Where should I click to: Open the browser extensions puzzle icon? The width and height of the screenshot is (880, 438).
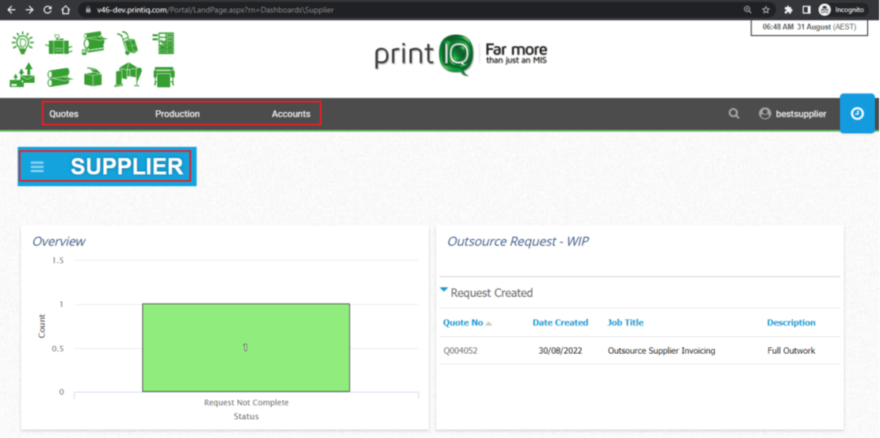pos(788,10)
